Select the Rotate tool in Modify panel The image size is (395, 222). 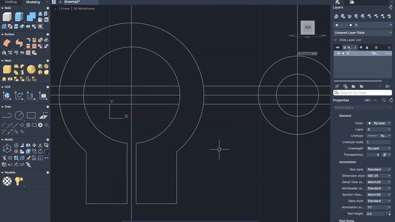(40, 152)
